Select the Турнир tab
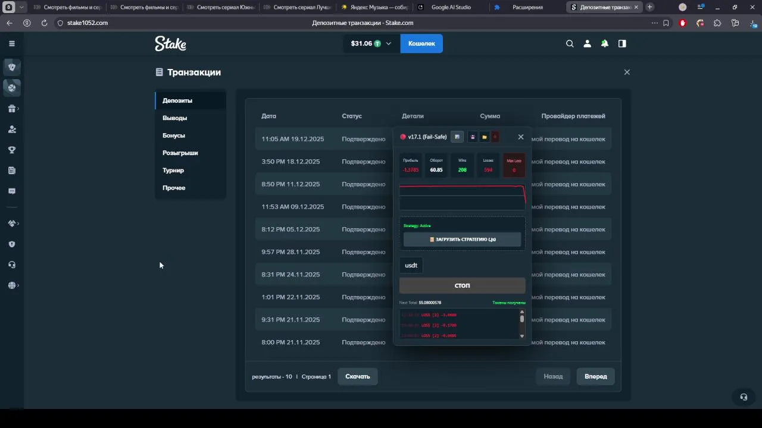This screenshot has height=428, width=762. coord(190,170)
